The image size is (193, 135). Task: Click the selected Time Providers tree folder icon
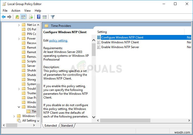pos(28,111)
